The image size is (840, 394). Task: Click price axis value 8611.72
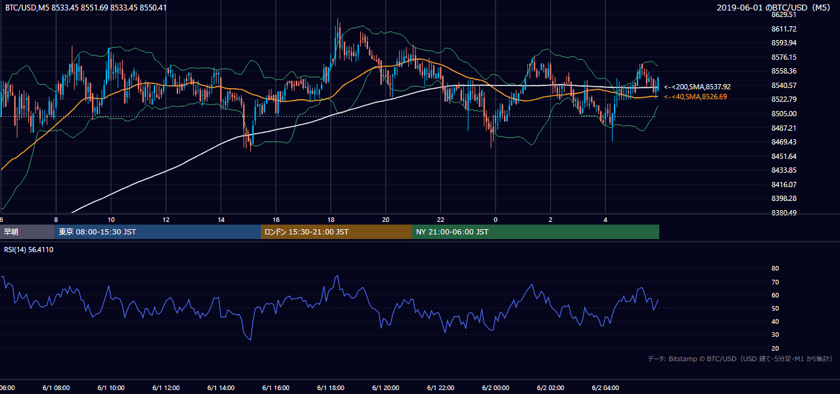pyautogui.click(x=784, y=29)
